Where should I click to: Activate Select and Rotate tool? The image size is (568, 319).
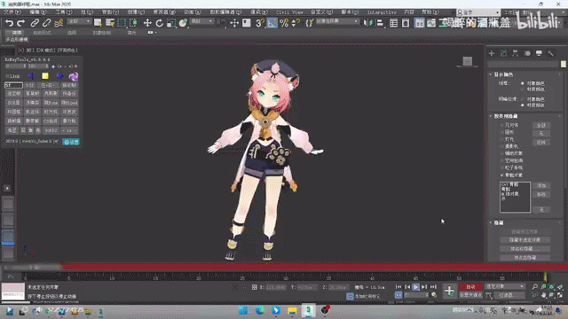[159, 23]
